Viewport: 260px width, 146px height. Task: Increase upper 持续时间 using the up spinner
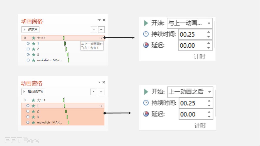[x=209, y=32]
